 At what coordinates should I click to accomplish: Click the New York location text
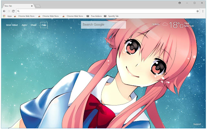(189, 26)
